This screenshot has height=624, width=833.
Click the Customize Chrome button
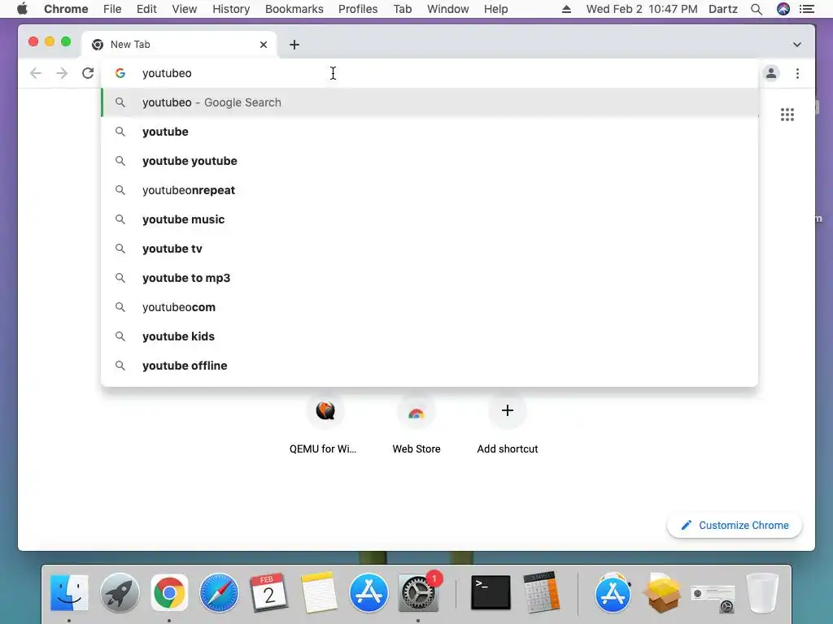[x=735, y=526]
